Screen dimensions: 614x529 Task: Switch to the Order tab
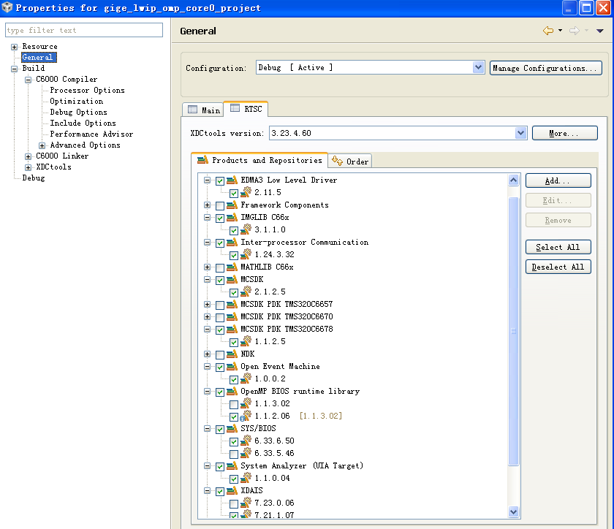pos(349,161)
